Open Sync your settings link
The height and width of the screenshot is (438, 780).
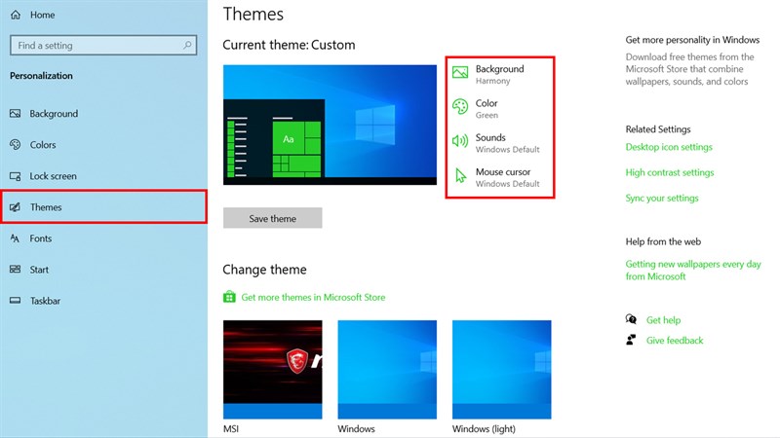tap(662, 199)
